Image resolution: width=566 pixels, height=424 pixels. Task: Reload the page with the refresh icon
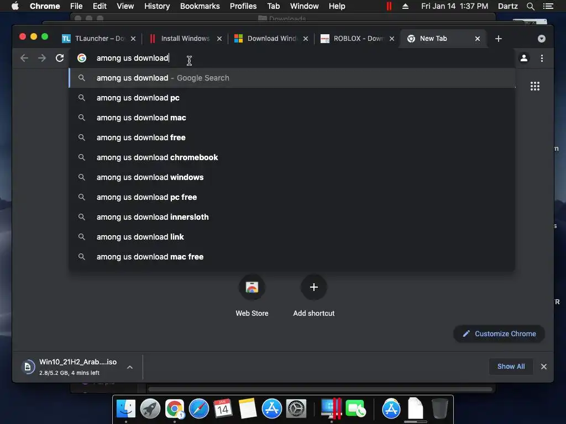click(60, 58)
